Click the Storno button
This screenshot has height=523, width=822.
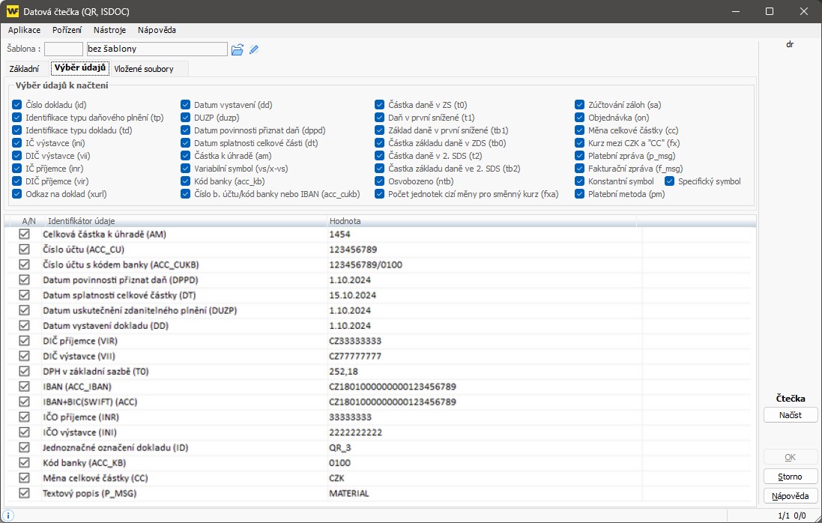[x=790, y=477]
